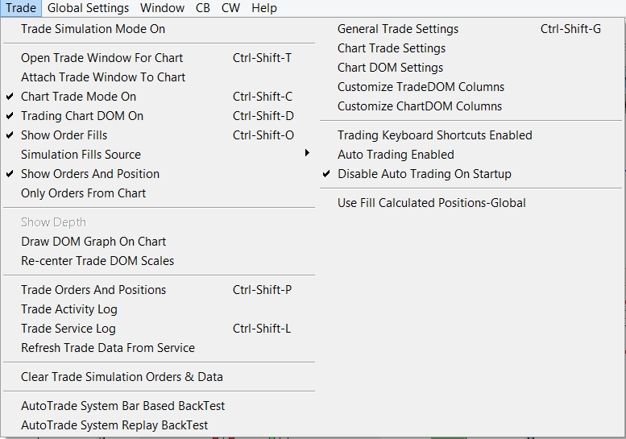Open the Window menu

pyautogui.click(x=162, y=8)
